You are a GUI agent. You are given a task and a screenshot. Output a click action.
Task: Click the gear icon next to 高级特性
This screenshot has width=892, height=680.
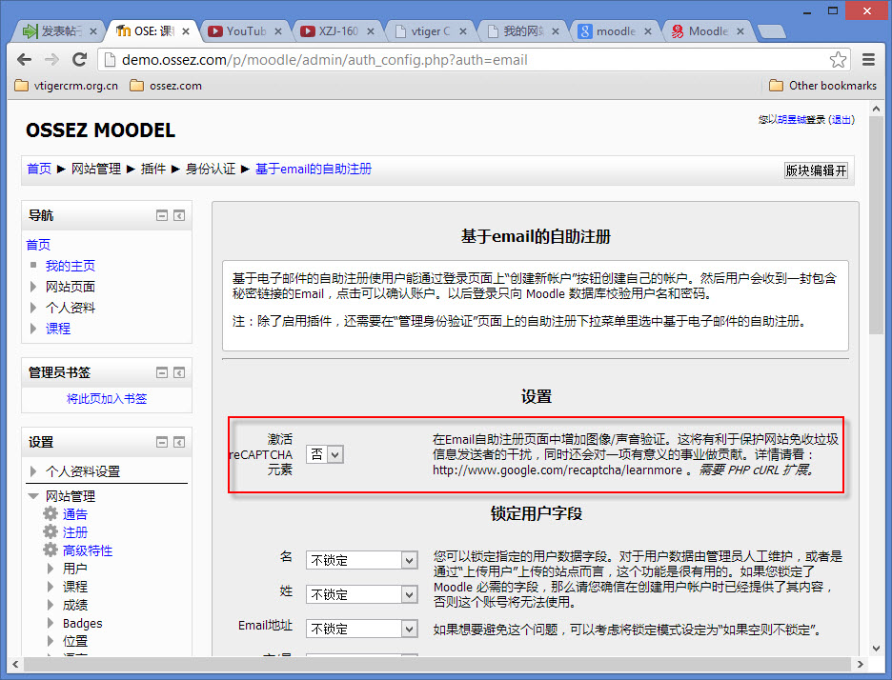coord(51,550)
